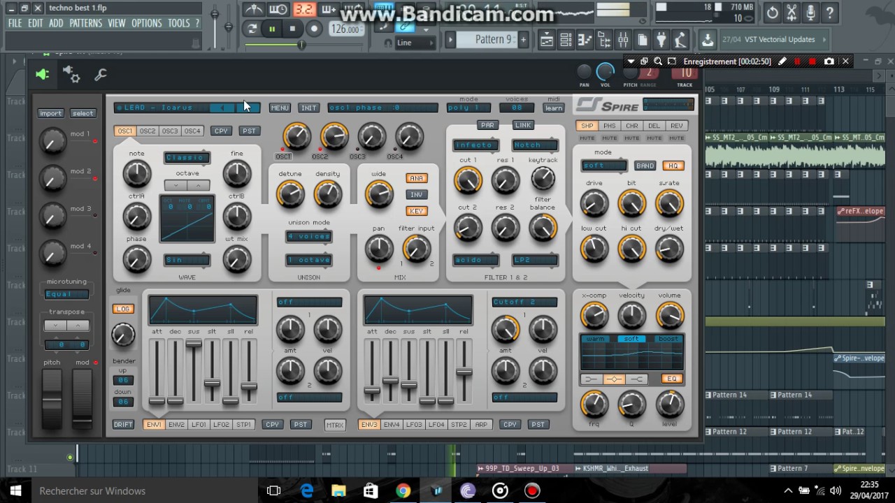Open the 4 voices unison mode dropdown

pyautogui.click(x=309, y=236)
